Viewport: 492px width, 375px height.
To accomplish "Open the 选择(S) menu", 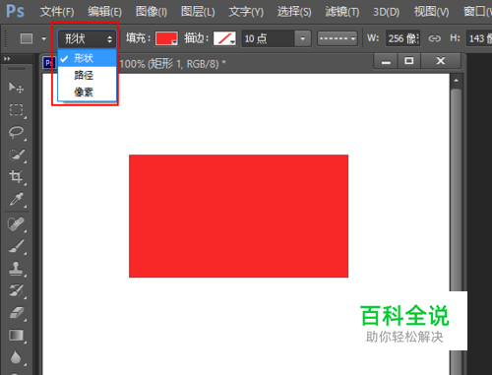I will (294, 12).
